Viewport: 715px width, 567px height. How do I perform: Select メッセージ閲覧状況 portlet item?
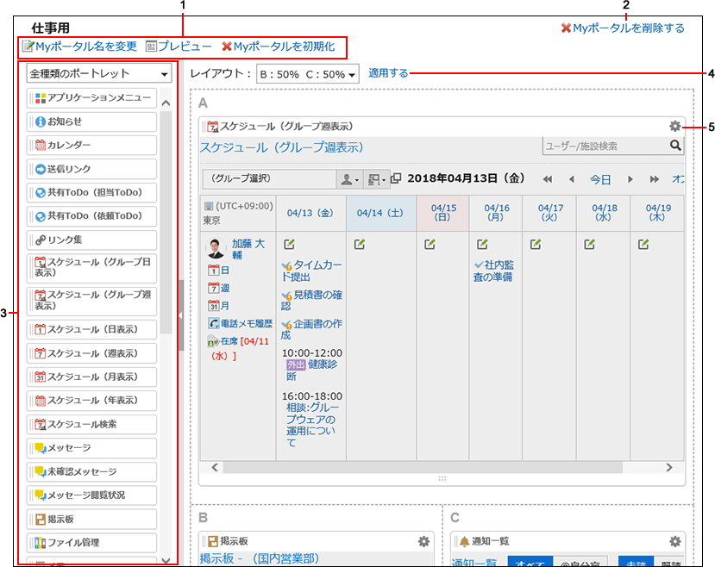(x=91, y=495)
